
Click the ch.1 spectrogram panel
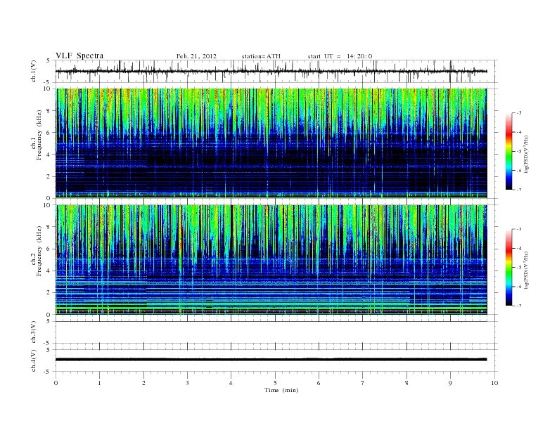[x=271, y=143]
